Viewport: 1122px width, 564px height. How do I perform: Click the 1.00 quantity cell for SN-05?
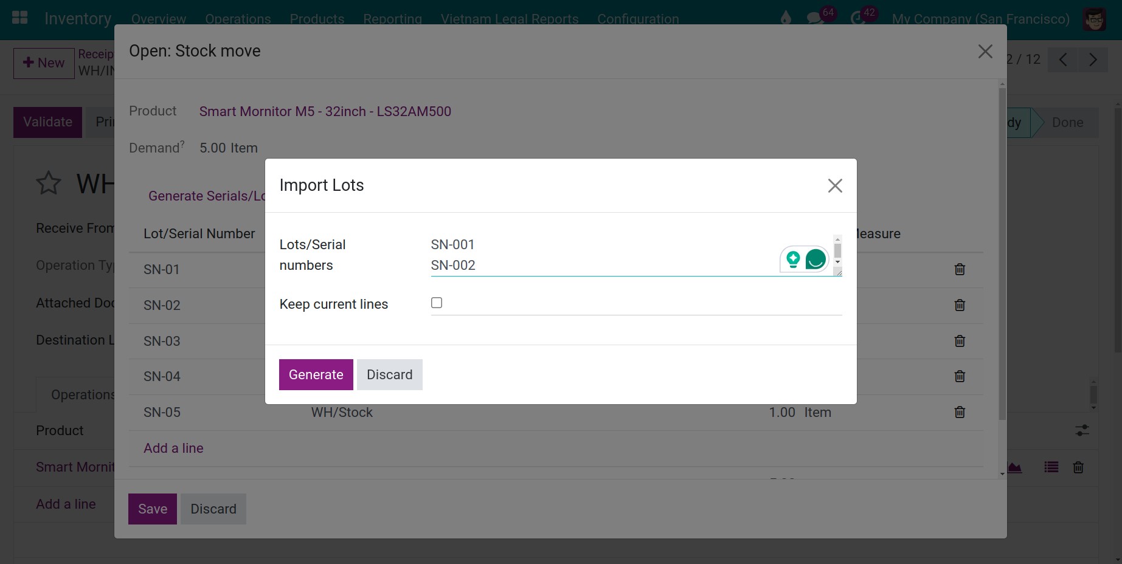pos(782,412)
